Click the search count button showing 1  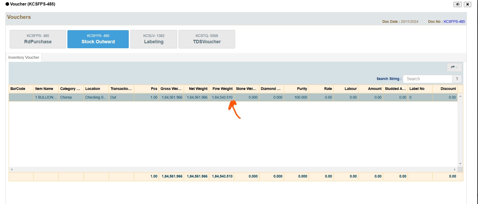[457, 79]
